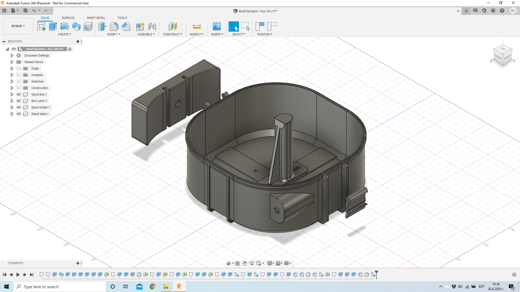Open the SURFACE ribbon tab
Viewport: 520px width, 292px height.
[68, 18]
